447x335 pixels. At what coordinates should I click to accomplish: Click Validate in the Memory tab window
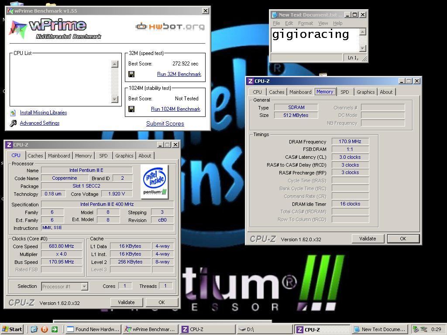(x=368, y=239)
